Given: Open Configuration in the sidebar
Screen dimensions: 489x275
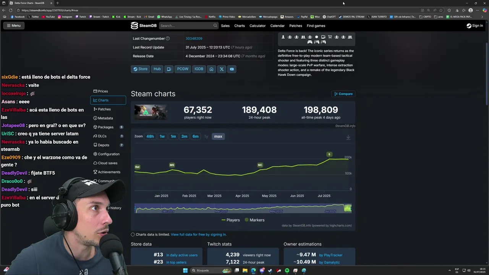Looking at the screenshot, I should [108, 154].
